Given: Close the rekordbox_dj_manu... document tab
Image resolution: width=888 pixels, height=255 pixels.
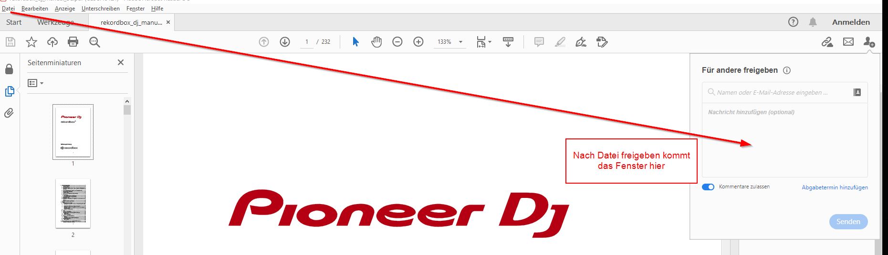Looking at the screenshot, I should tap(168, 22).
